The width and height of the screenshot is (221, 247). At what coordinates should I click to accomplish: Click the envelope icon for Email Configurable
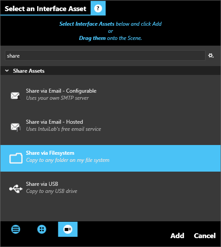click(x=15, y=96)
